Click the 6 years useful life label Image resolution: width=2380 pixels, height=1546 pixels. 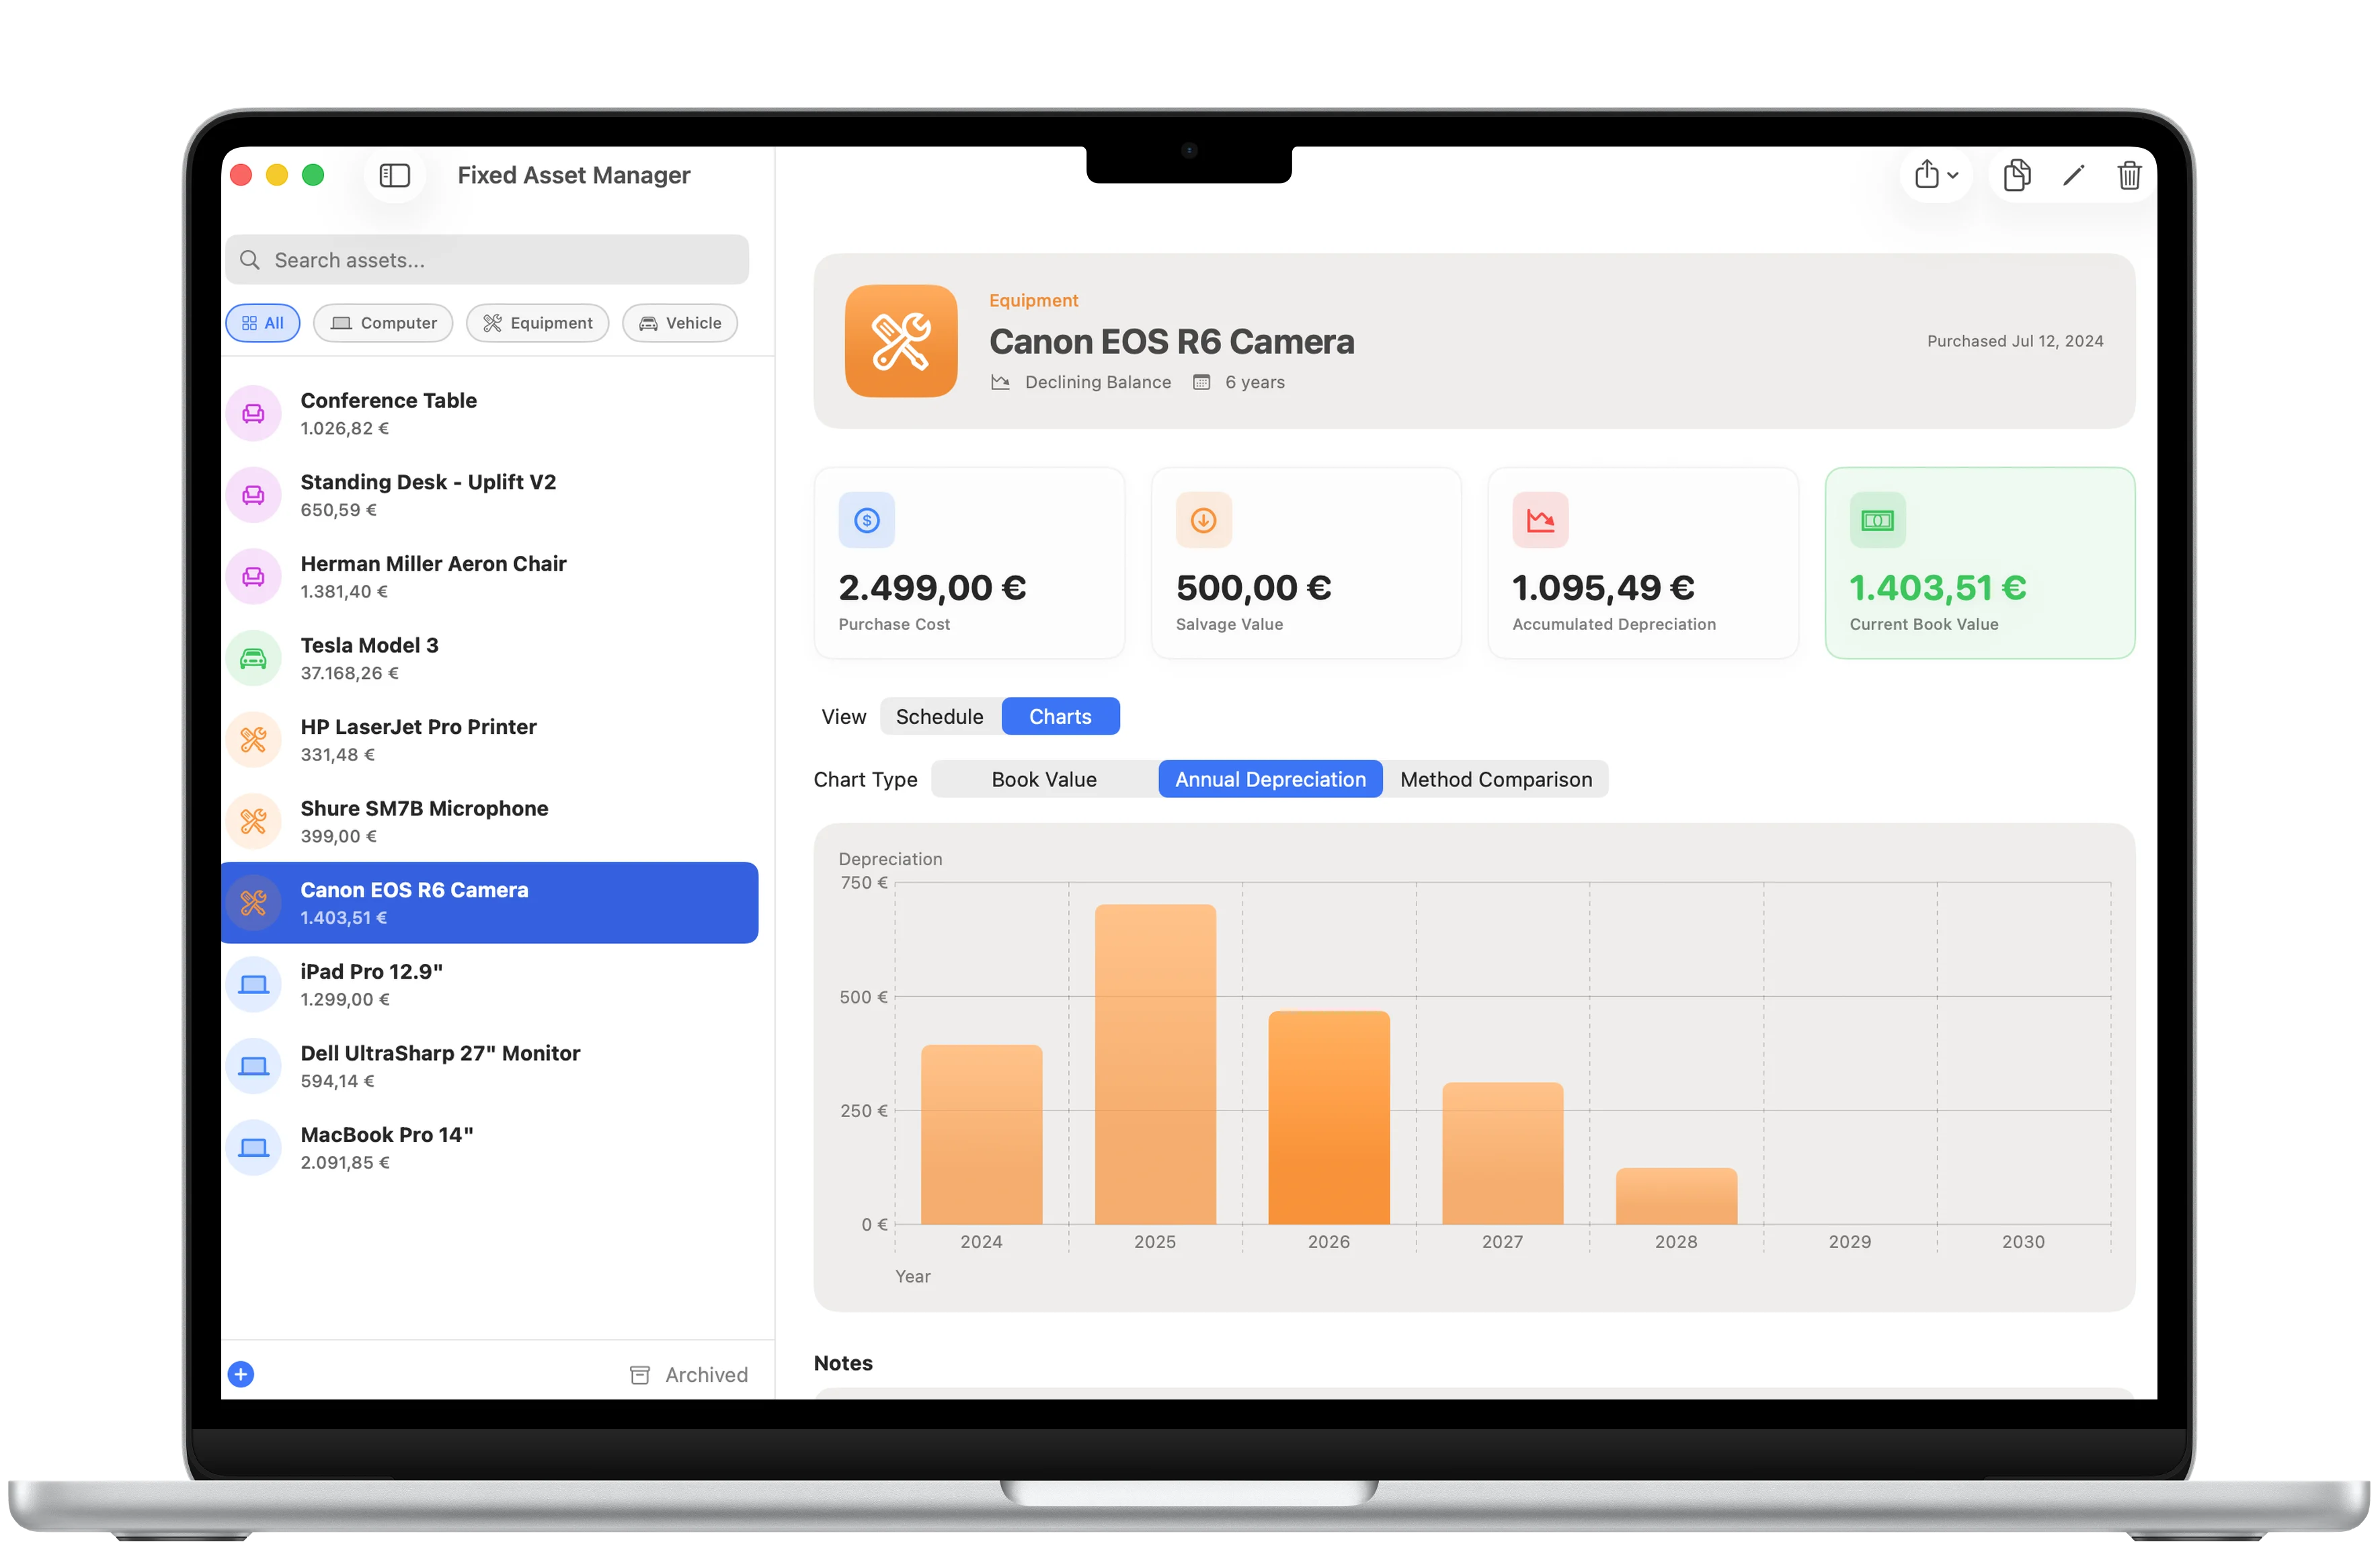click(x=1255, y=382)
